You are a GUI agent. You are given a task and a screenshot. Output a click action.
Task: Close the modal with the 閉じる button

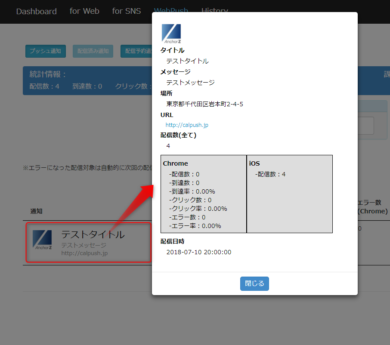[x=254, y=283]
